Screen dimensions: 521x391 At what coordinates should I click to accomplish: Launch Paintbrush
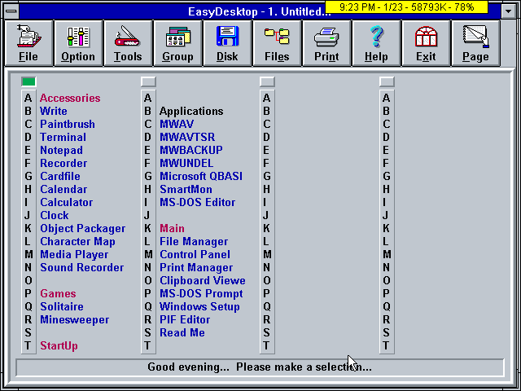point(68,124)
